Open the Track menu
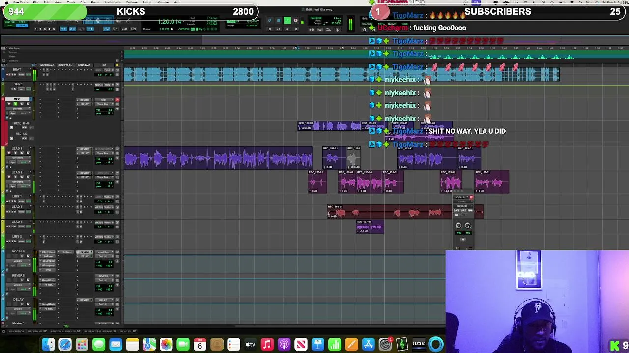The width and height of the screenshot is (629, 353). pyautogui.click(x=71, y=2)
